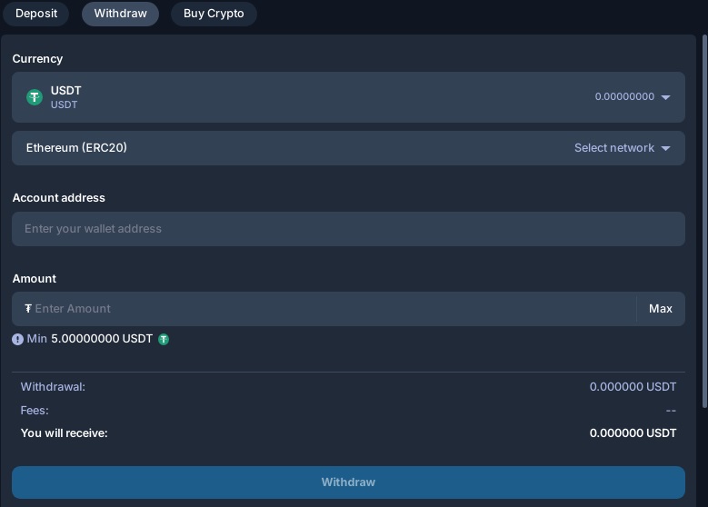Screen dimensions: 708x507
Task: Click the You will receive amount value
Action: [633, 433]
